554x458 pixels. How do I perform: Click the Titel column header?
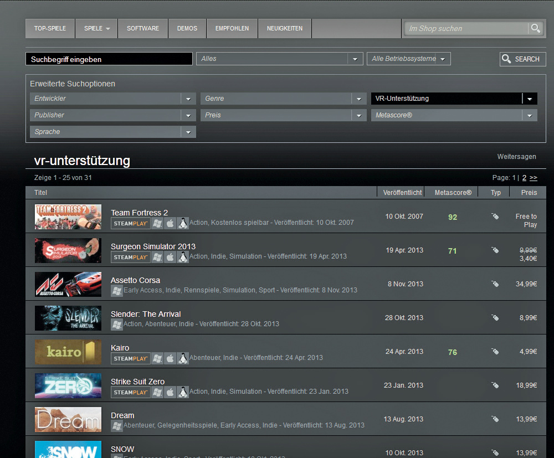pyautogui.click(x=40, y=193)
